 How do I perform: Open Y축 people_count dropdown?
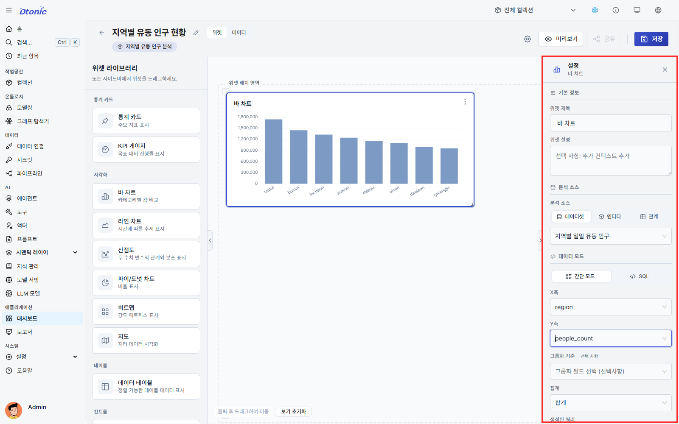(611, 338)
